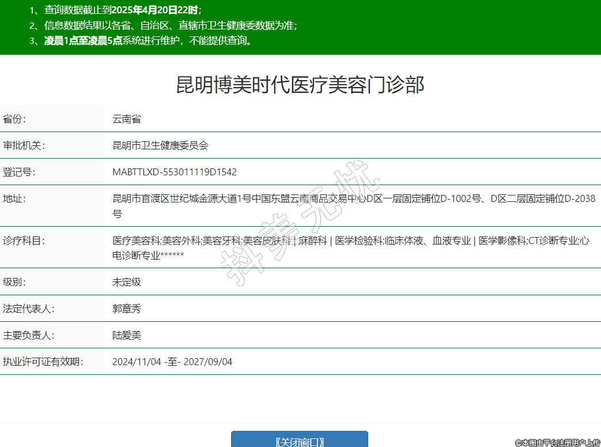Click the main person in charge 陆爱美
The image size is (601, 447).
coord(127,335)
